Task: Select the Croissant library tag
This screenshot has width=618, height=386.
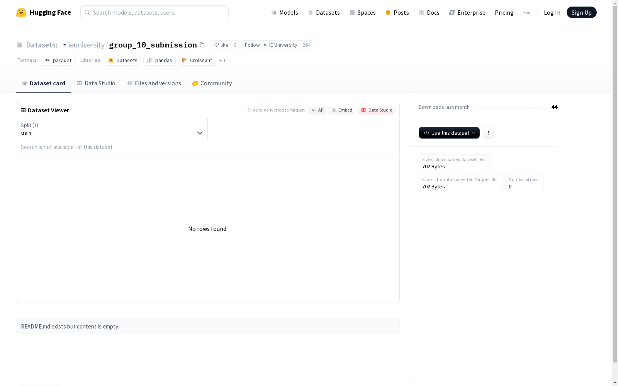Action: [197, 60]
